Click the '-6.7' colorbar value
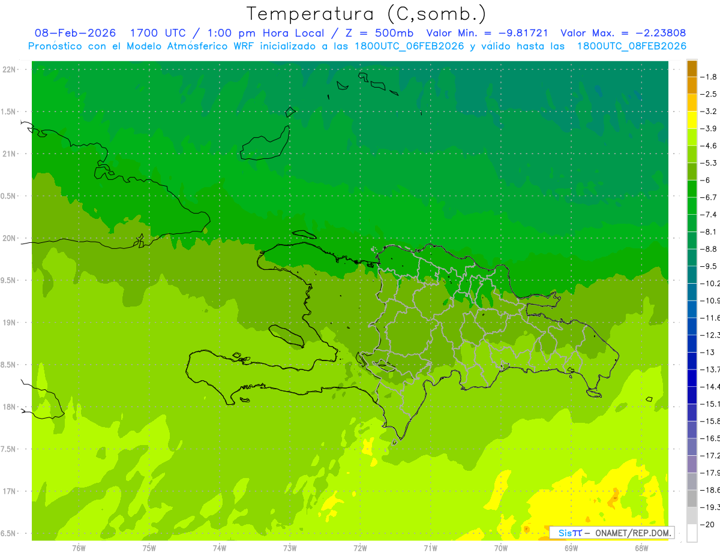720x556 pixels. pyautogui.click(x=709, y=197)
